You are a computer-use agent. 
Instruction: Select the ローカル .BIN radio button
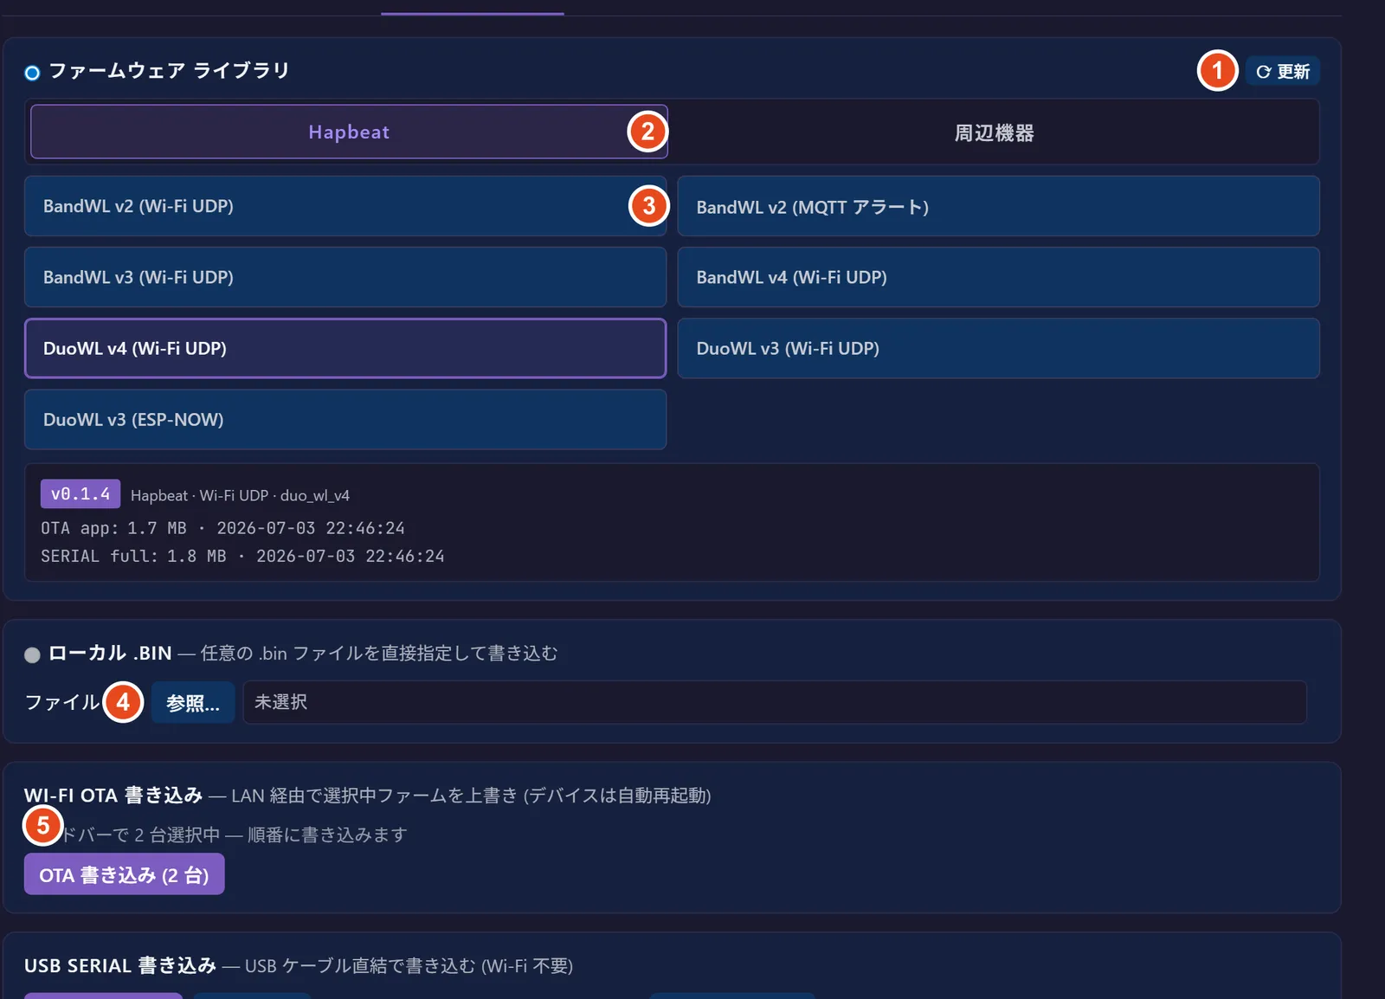pyautogui.click(x=32, y=654)
